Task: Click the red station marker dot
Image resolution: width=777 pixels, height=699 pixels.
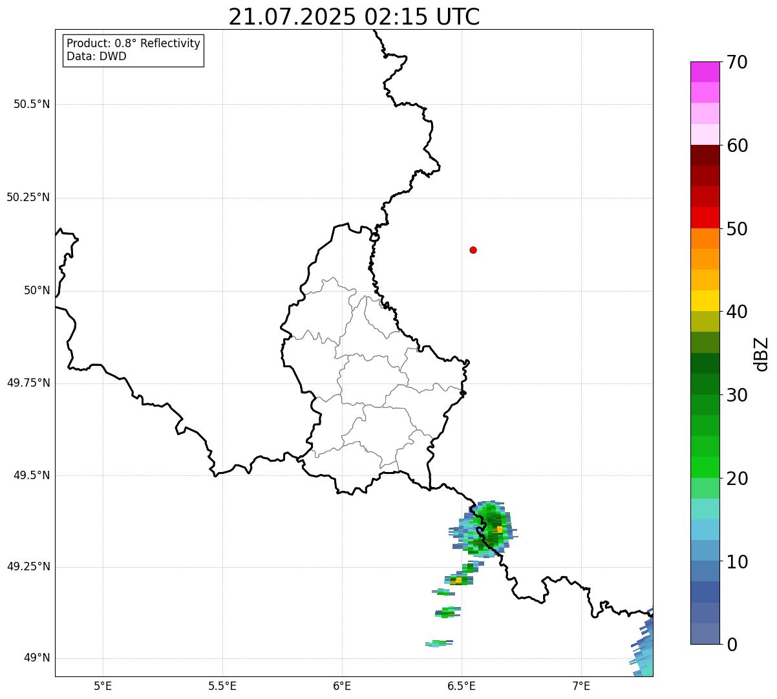Action: click(x=473, y=250)
